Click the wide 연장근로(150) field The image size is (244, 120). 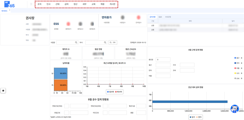click(79, 106)
